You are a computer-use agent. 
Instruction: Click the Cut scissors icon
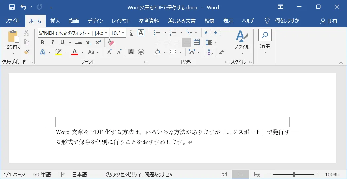(26, 33)
